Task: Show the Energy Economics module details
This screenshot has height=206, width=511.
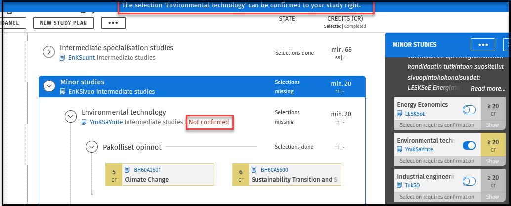Action: (x=492, y=125)
